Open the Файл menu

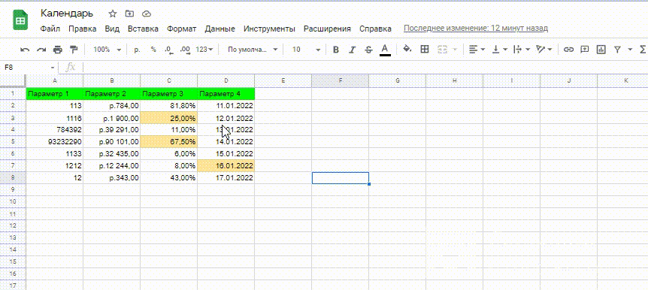pos(50,29)
